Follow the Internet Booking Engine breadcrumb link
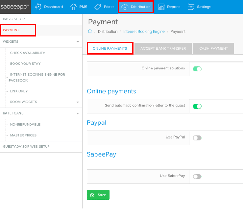The height and width of the screenshot is (217, 243). click(x=144, y=31)
